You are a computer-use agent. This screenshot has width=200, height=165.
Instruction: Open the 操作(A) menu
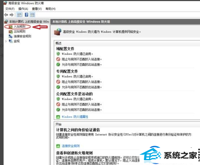coord(23,9)
